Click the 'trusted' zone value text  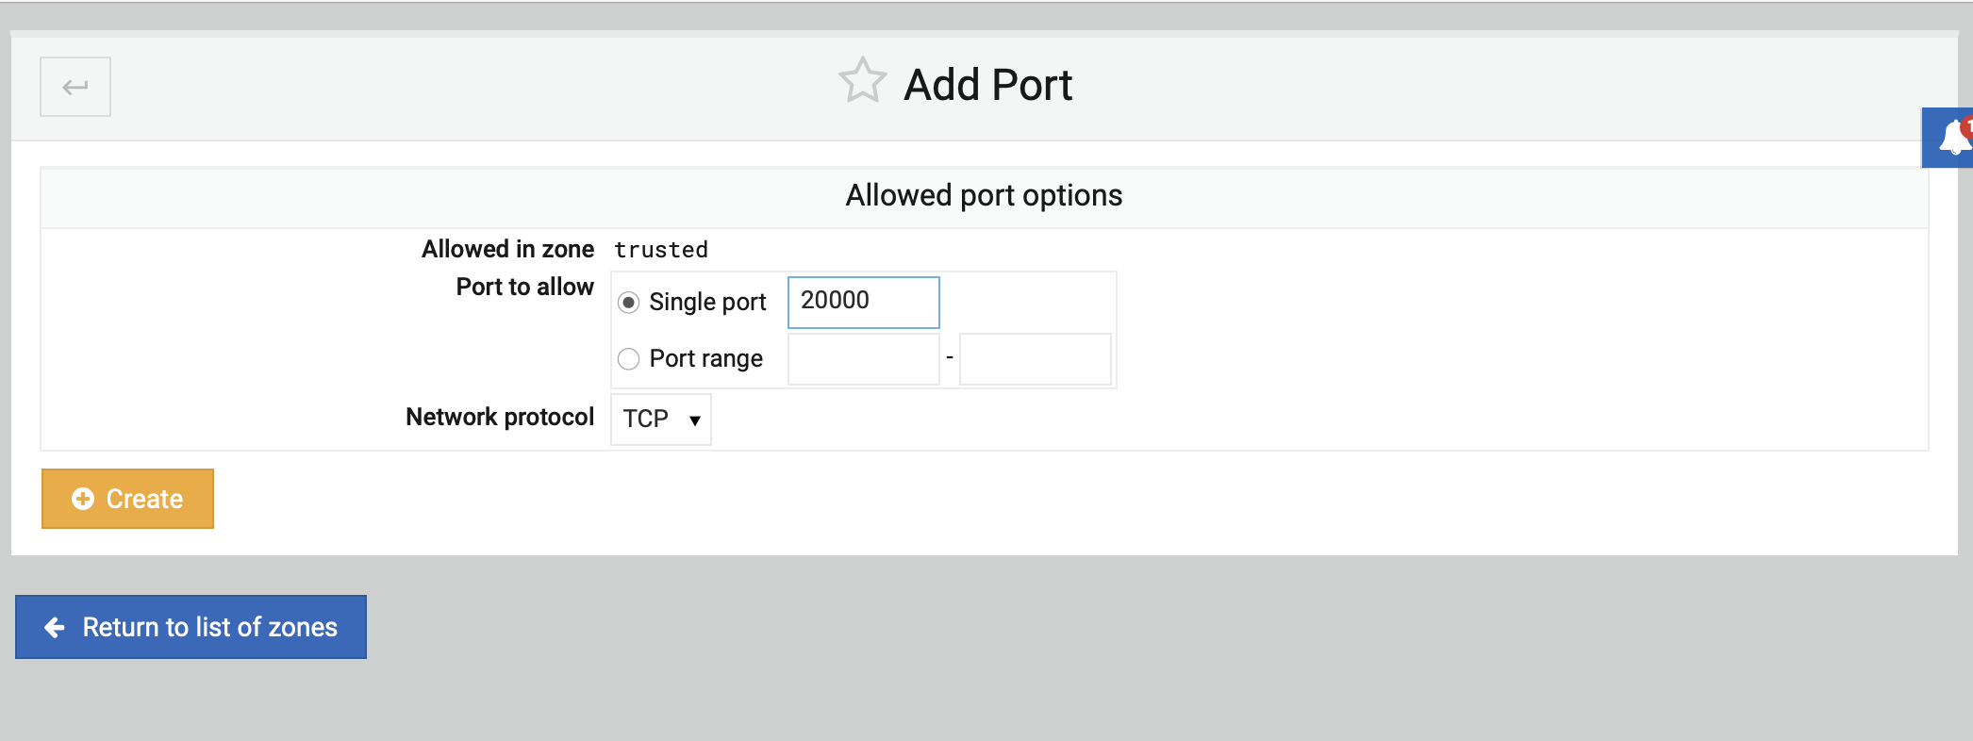click(661, 250)
